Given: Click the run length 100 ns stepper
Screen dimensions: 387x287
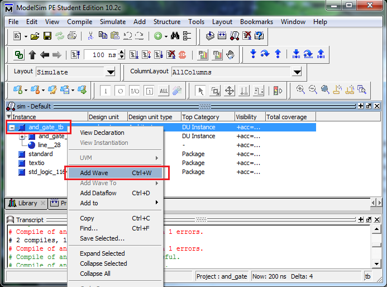Looking at the screenshot, I should point(121,54).
